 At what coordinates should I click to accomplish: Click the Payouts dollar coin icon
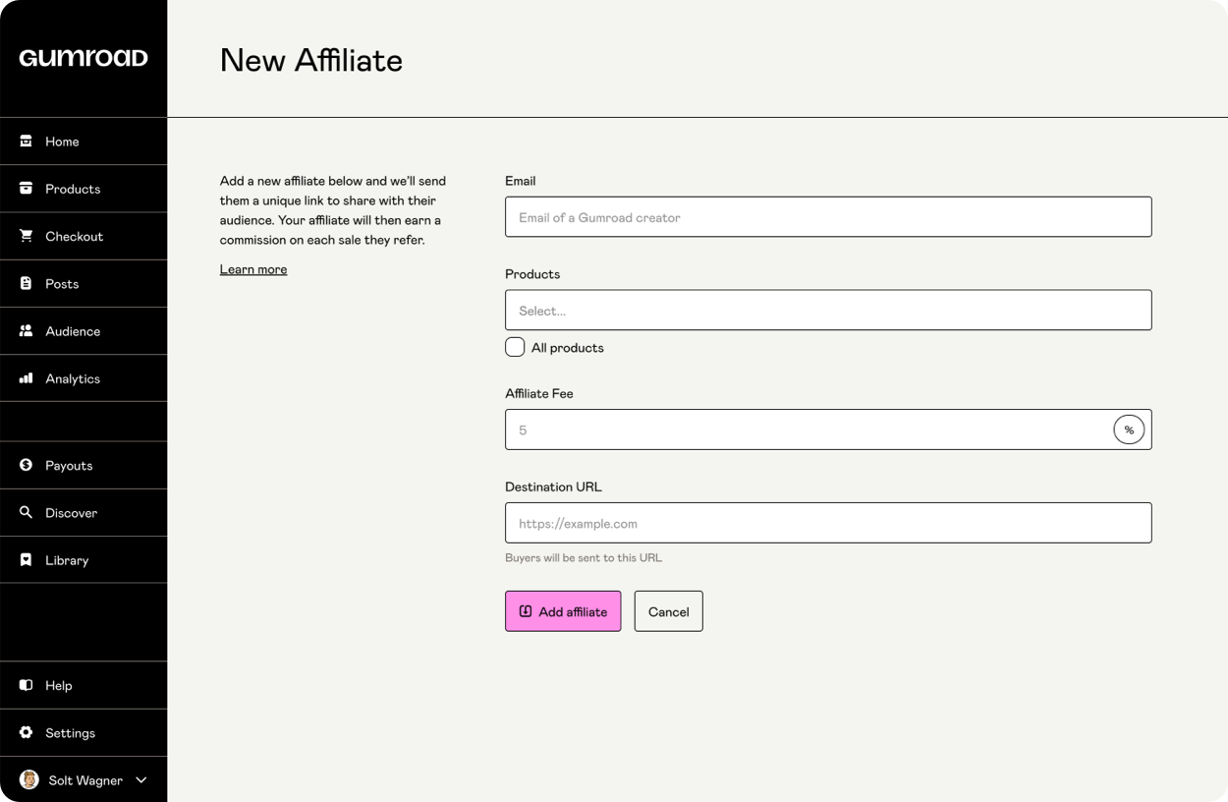coord(27,465)
